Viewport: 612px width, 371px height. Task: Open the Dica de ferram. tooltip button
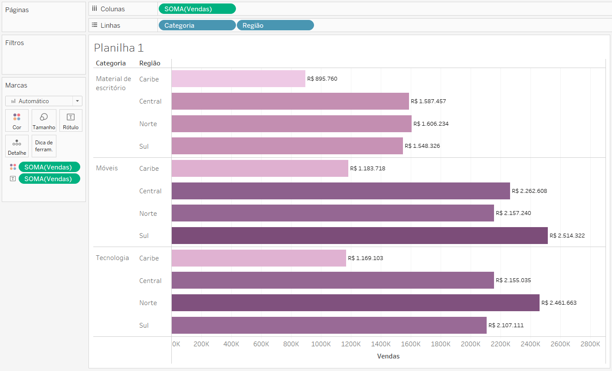tap(44, 146)
